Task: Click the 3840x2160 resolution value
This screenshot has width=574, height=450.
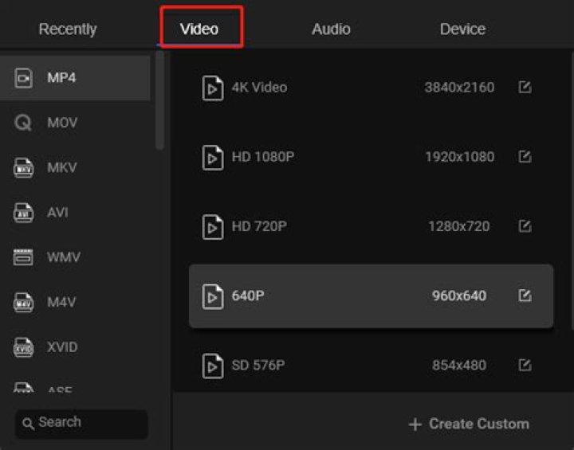Action: 459,88
